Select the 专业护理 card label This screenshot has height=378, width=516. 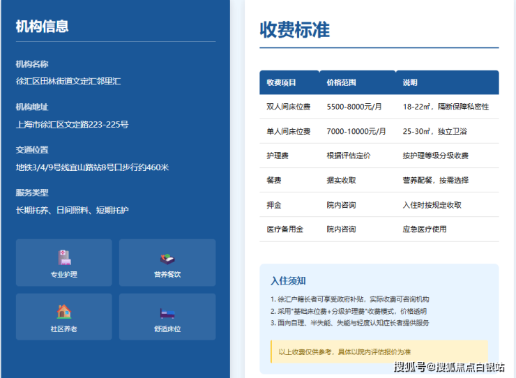point(64,274)
